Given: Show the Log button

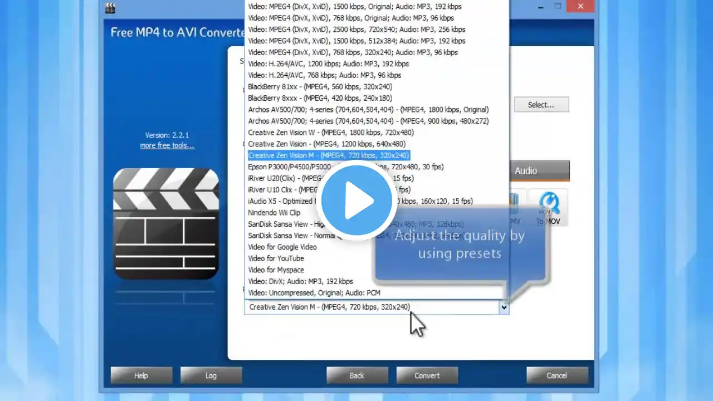Looking at the screenshot, I should coord(211,375).
